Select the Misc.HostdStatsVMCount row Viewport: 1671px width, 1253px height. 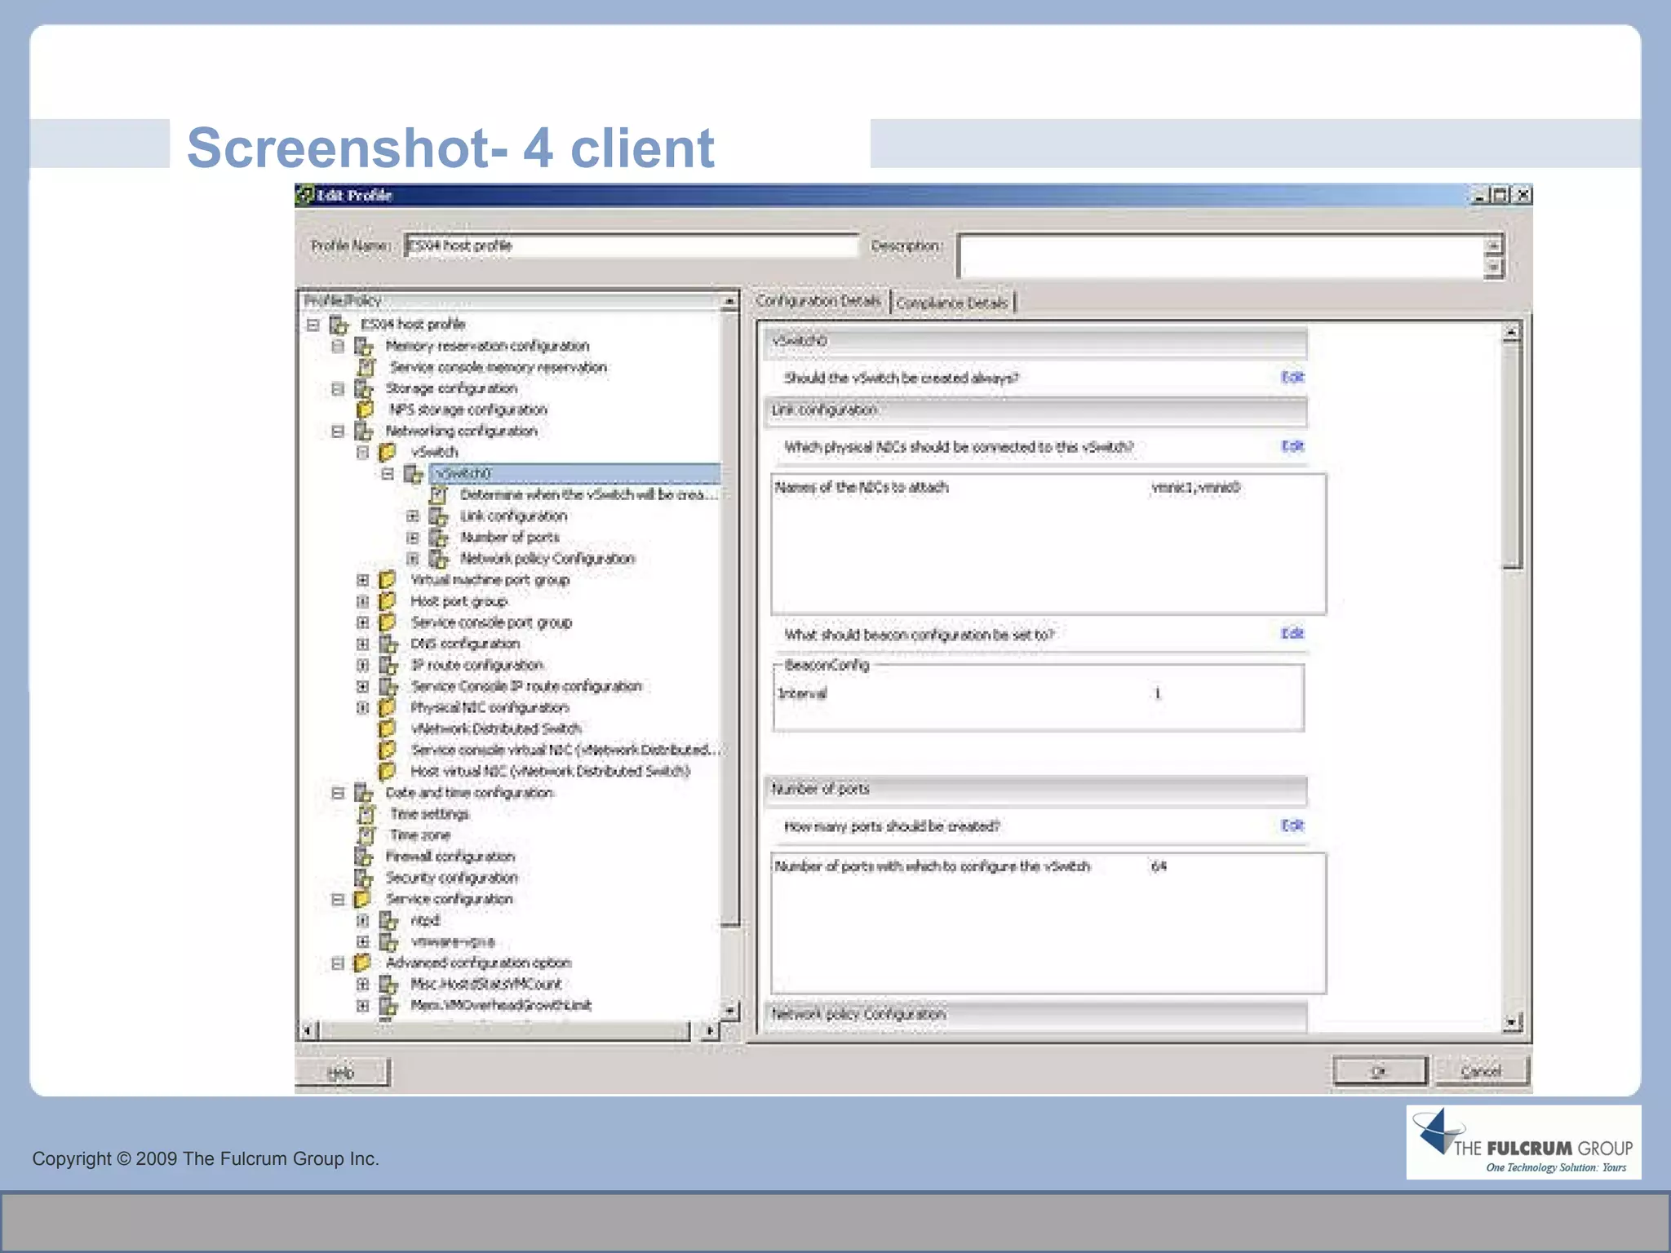(485, 985)
